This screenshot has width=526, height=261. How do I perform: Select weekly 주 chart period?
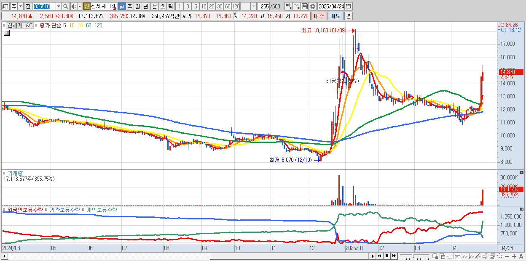(129, 6)
